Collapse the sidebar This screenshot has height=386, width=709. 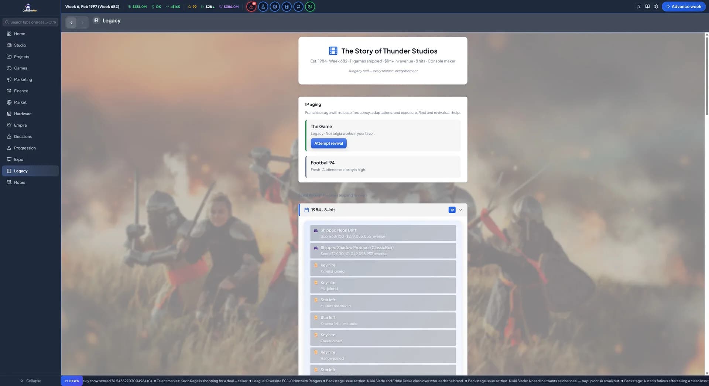click(31, 381)
